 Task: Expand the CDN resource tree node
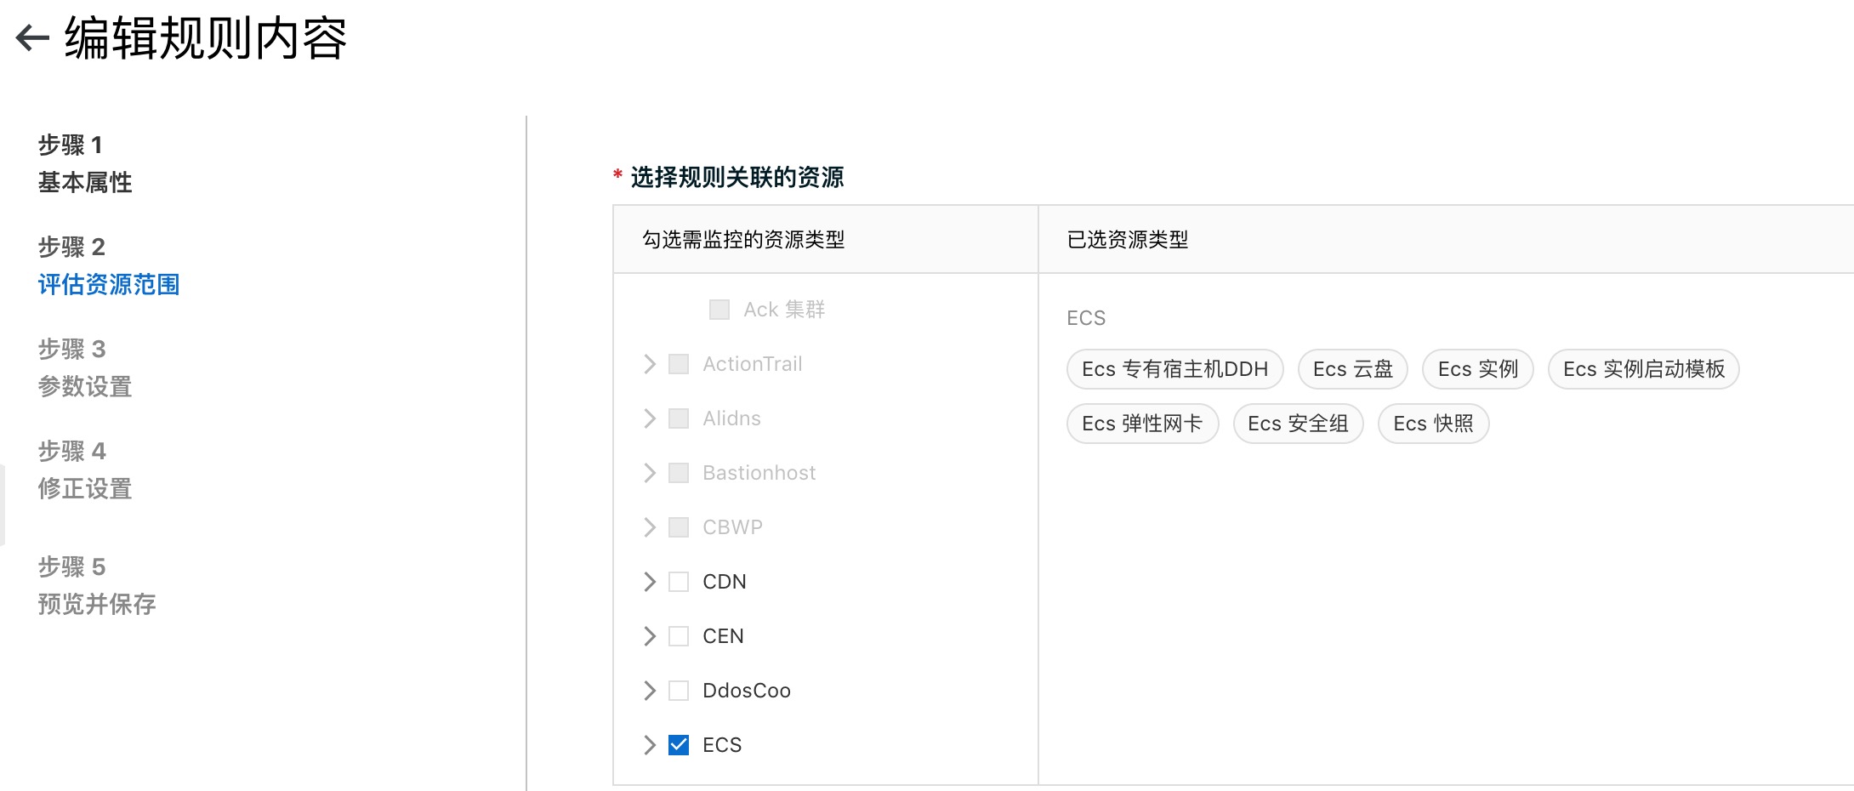(650, 582)
